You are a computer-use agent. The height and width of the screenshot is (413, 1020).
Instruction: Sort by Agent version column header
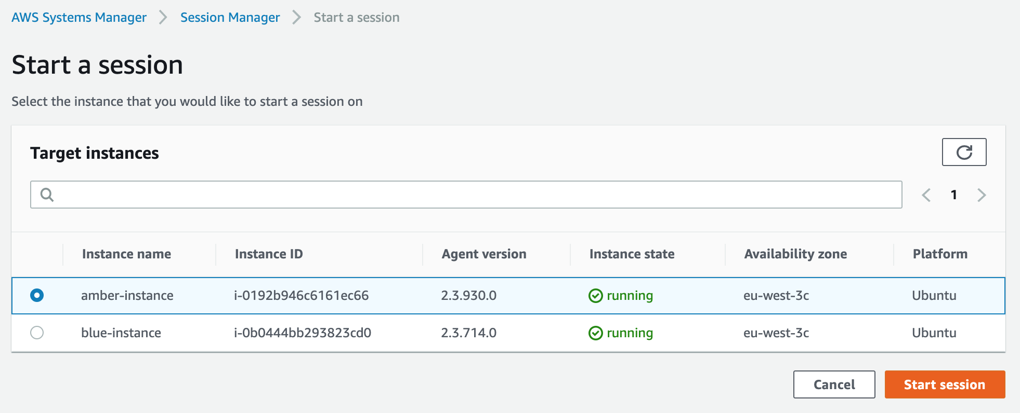point(483,254)
